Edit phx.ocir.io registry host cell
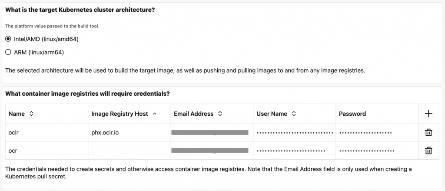 pos(129,132)
